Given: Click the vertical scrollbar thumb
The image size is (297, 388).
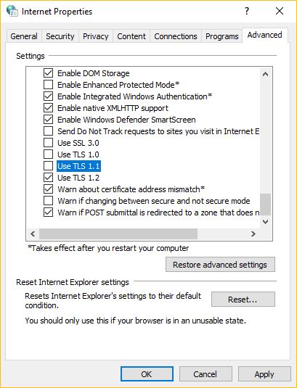Looking at the screenshot, I should (265, 205).
